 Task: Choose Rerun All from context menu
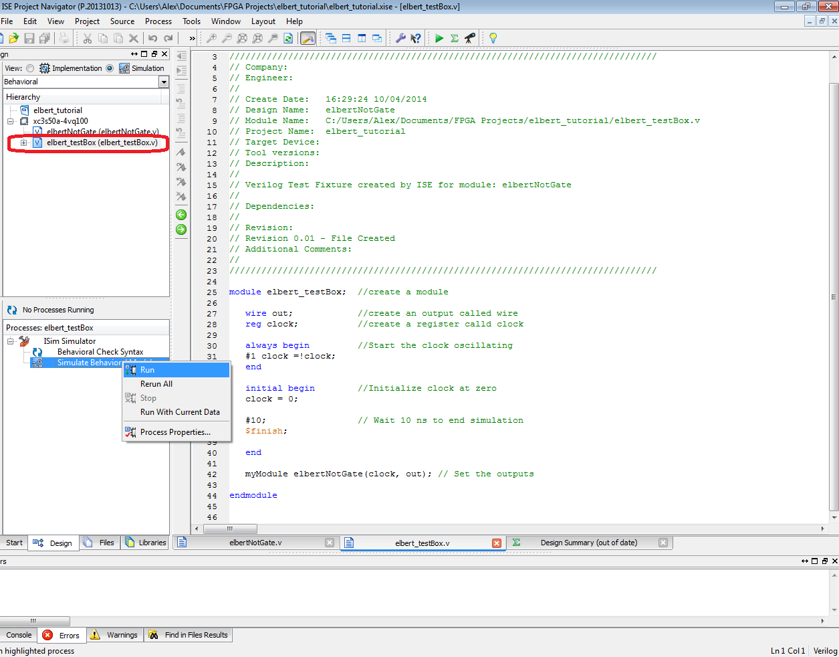176,384
